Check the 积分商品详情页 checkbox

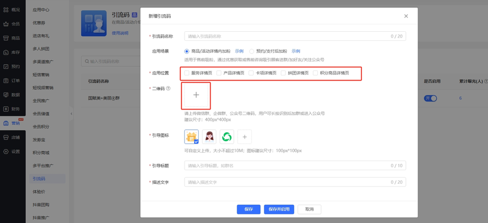[x=315, y=73]
